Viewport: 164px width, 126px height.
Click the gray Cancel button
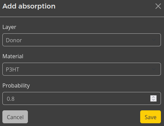point(15,117)
